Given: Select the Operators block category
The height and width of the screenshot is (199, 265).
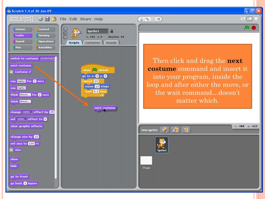Looking at the screenshot, I should 46,41.
